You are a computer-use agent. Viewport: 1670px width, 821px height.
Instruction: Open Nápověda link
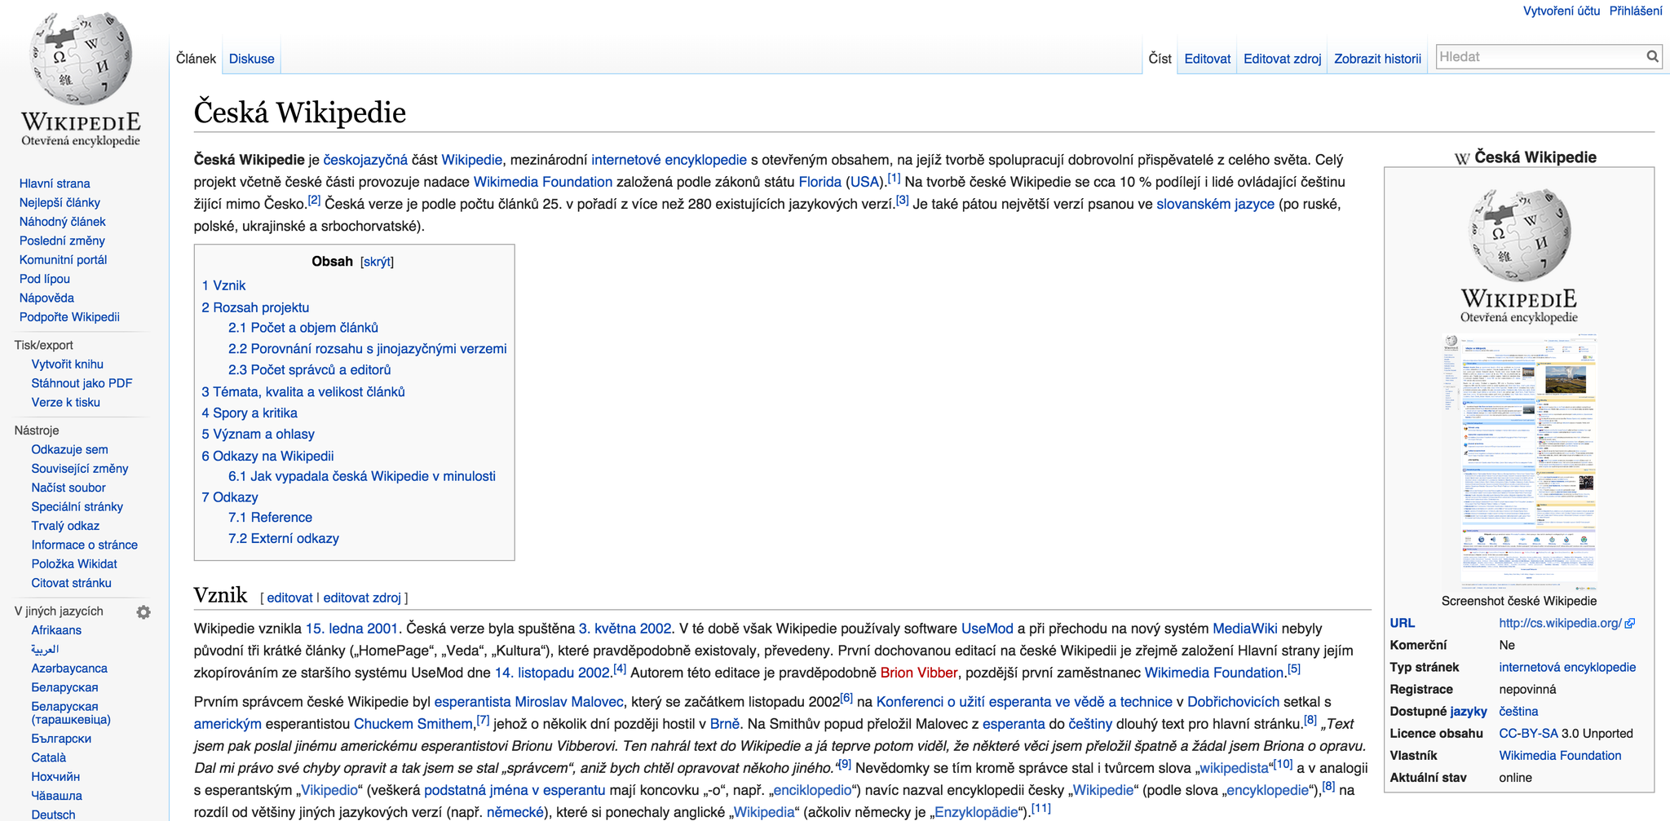46,298
